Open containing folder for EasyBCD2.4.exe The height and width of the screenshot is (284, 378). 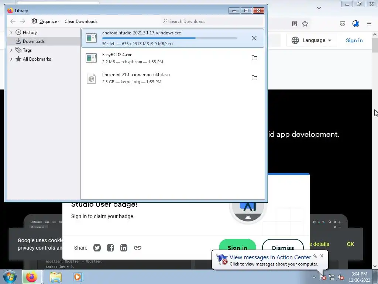(254, 58)
